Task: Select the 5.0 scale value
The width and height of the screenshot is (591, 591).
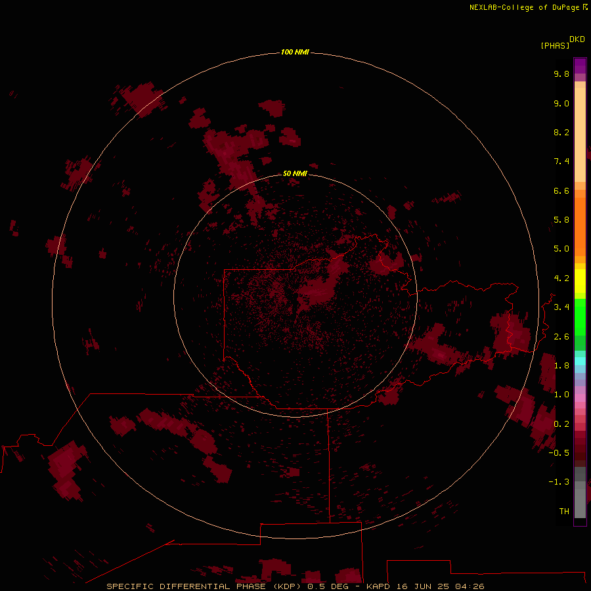Action: point(561,249)
